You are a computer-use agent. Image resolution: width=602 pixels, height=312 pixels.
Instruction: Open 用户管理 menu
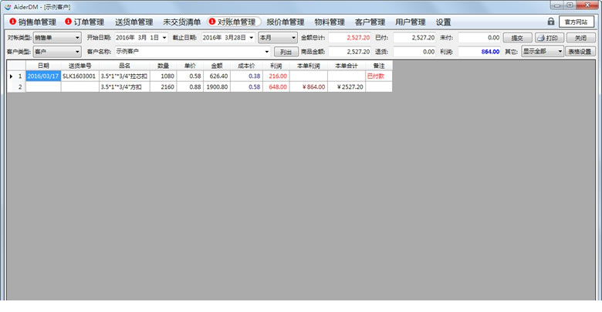(x=411, y=22)
